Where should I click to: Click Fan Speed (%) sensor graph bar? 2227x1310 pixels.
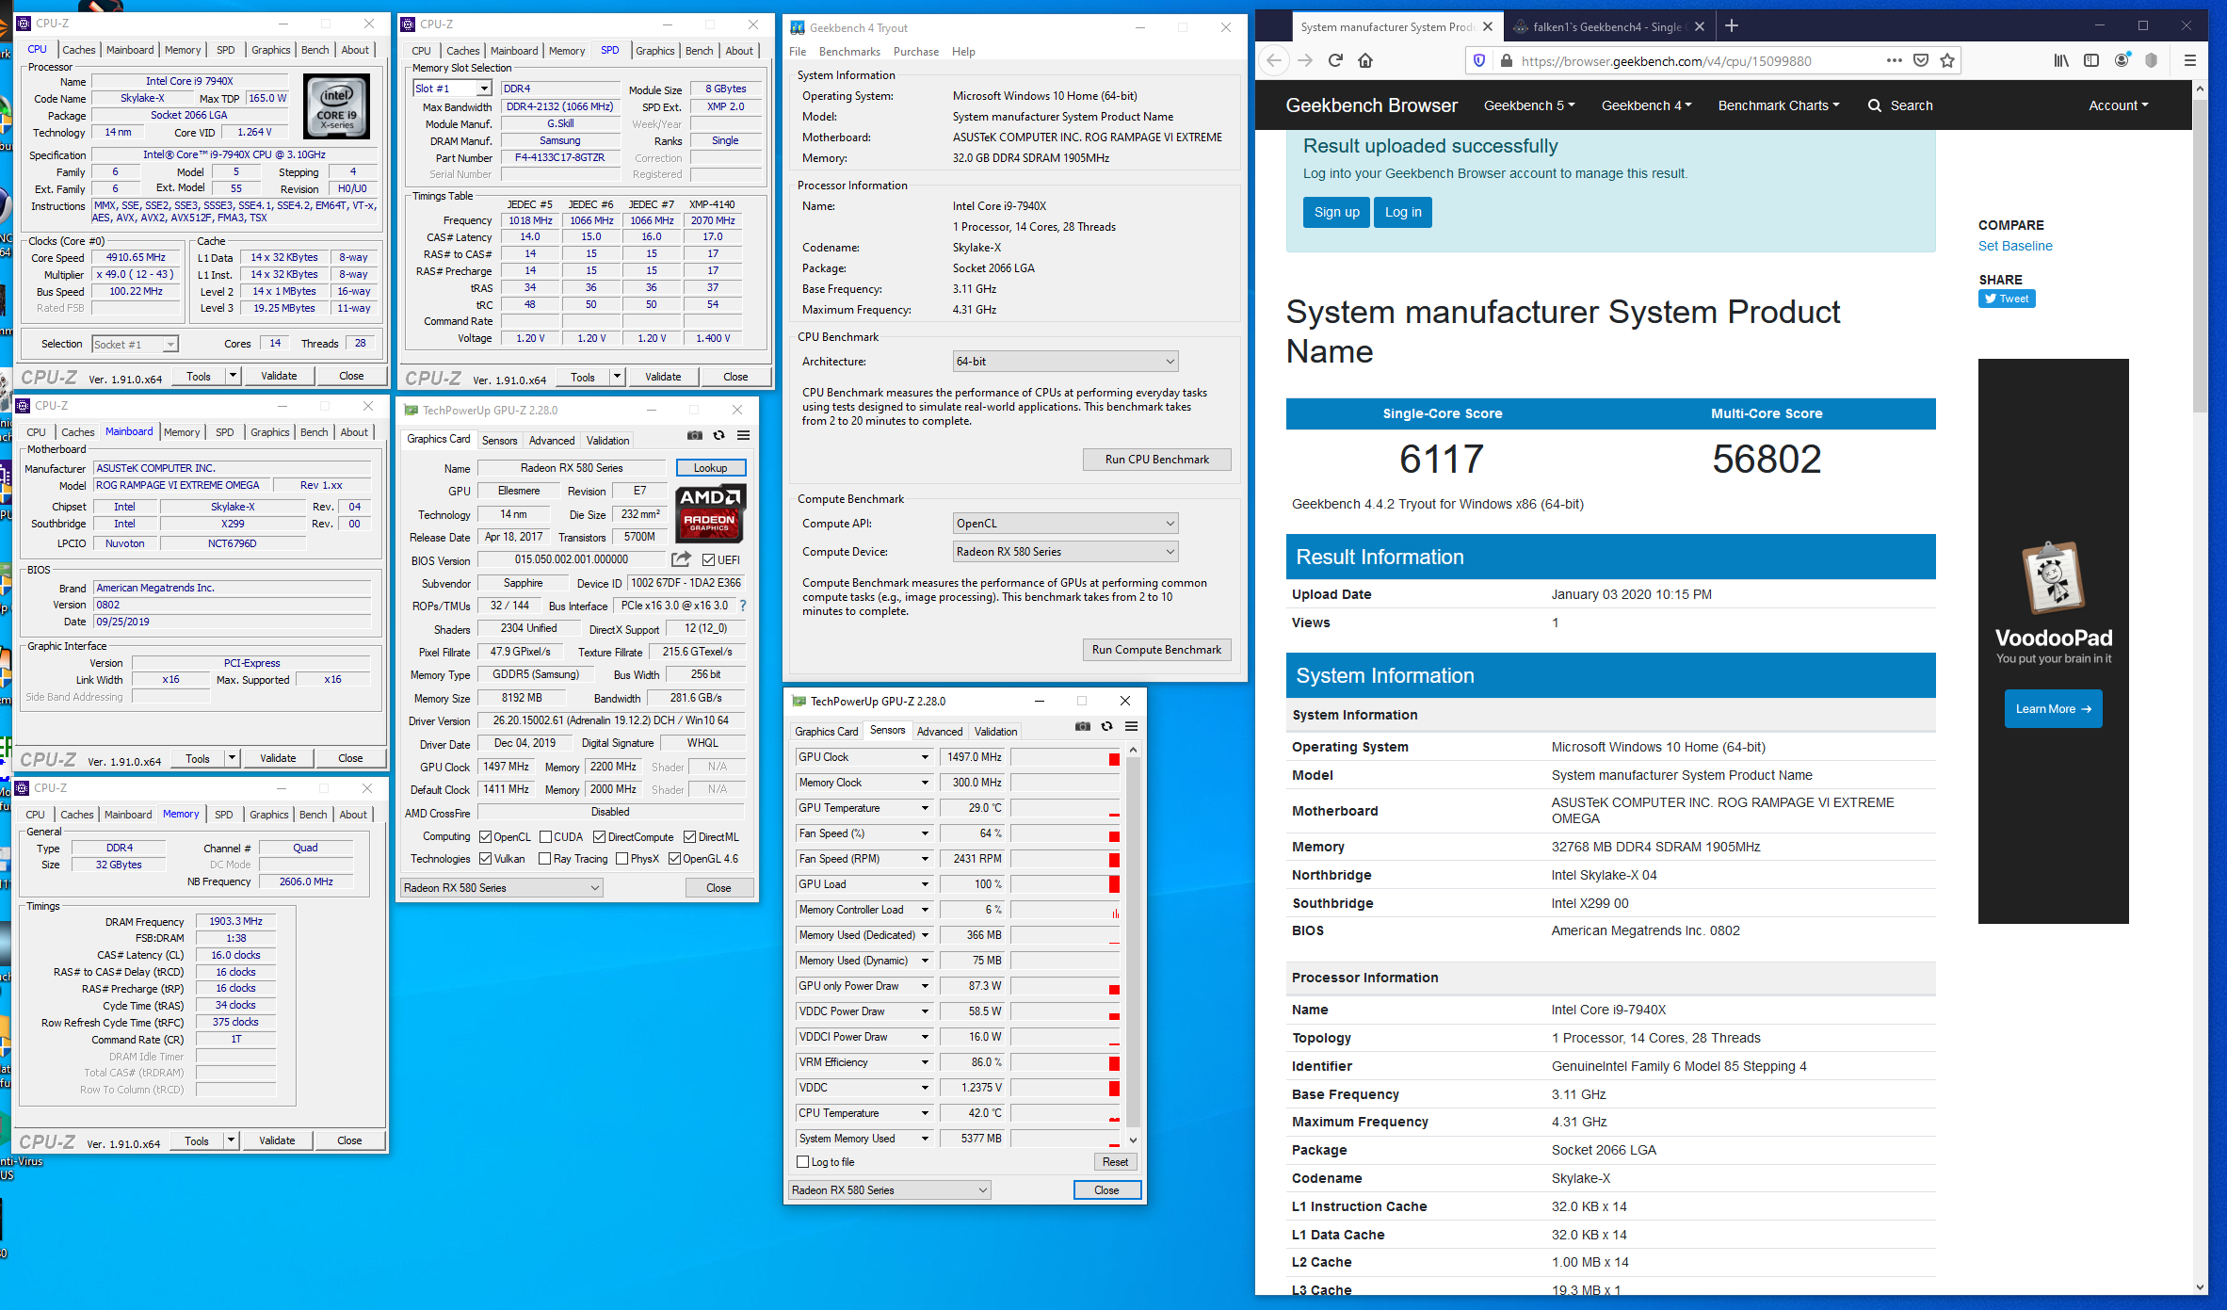coord(1066,833)
